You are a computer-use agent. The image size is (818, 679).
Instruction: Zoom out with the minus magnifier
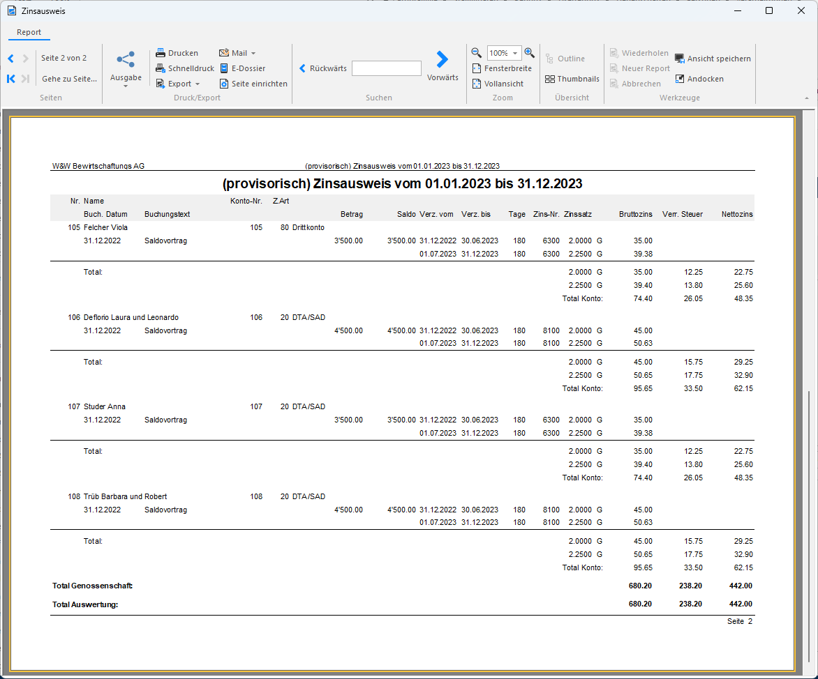[476, 52]
